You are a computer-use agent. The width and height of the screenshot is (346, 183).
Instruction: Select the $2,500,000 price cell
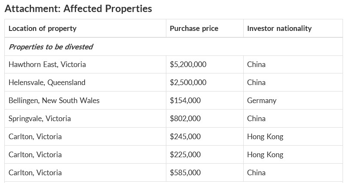(x=188, y=82)
